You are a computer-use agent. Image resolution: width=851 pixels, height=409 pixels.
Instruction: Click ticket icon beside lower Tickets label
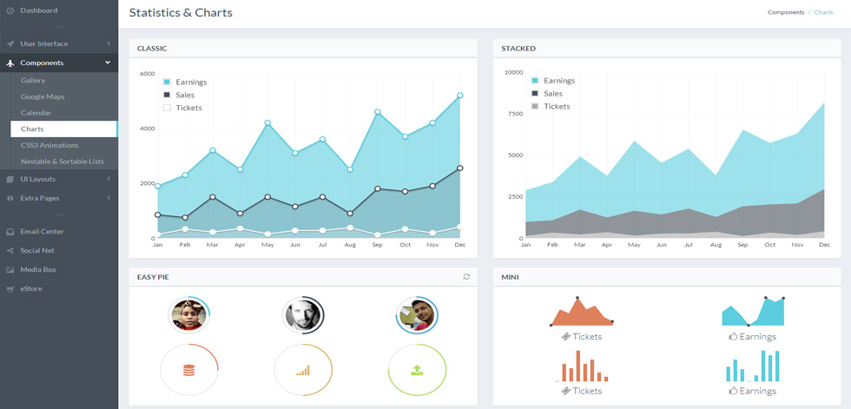pos(566,391)
